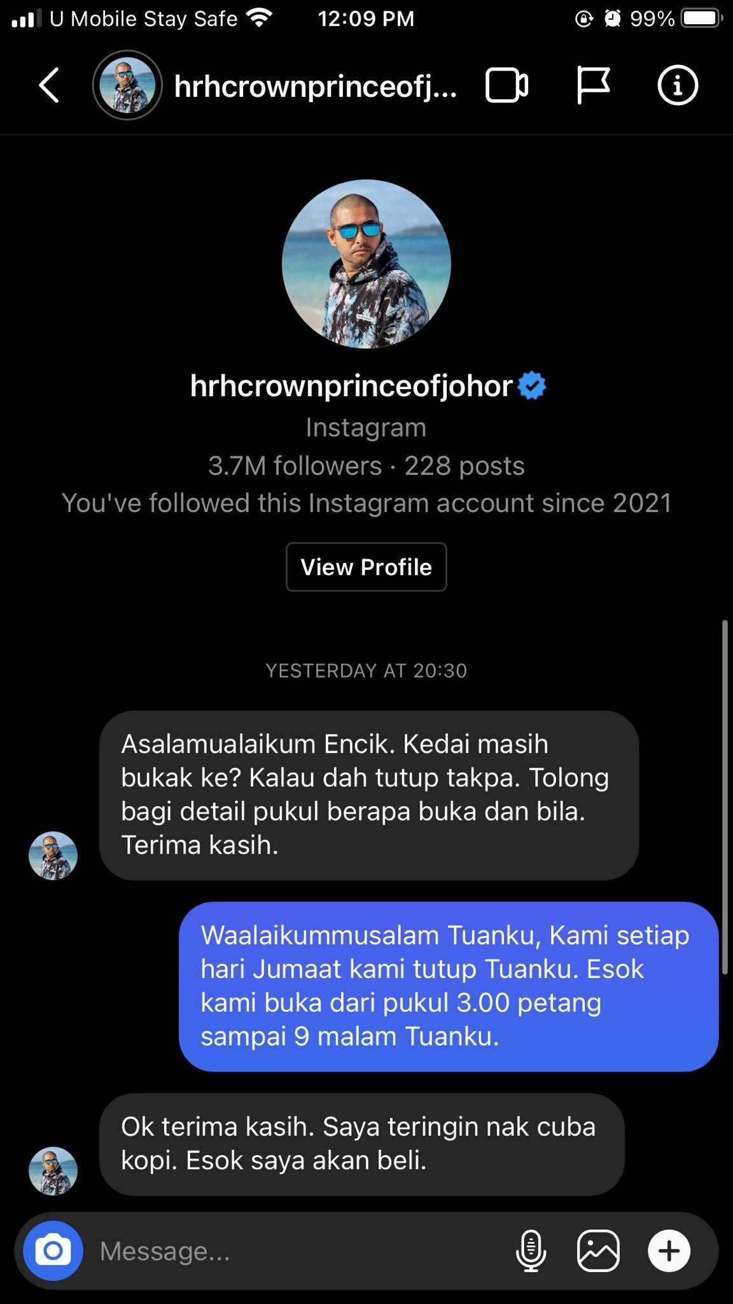The width and height of the screenshot is (733, 1304).
Task: Open conversation info details
Action: (x=677, y=85)
